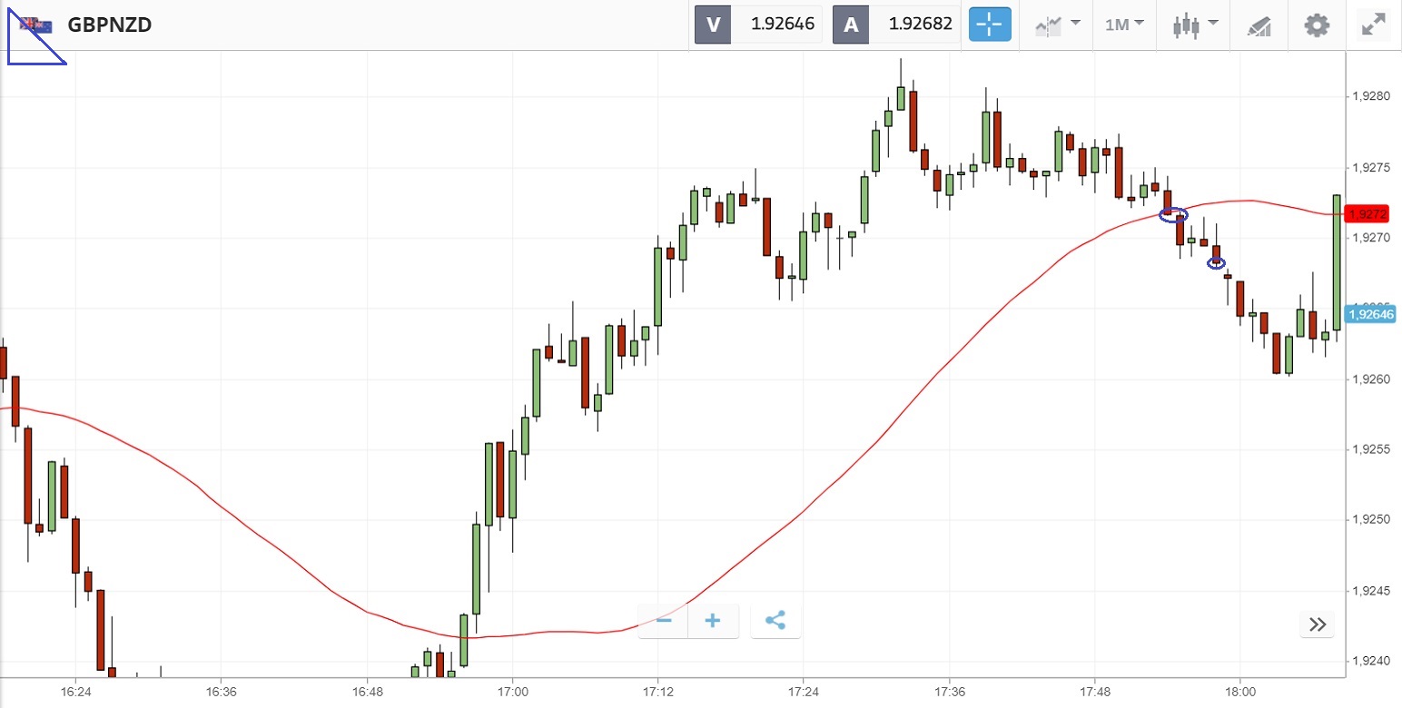The width and height of the screenshot is (1402, 708).
Task: Expand the 1M timeframe dropdown
Action: [x=1123, y=25]
